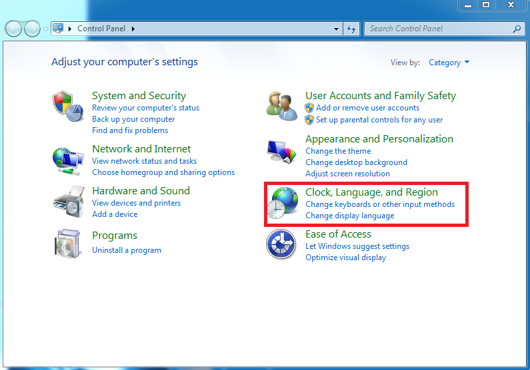Minimize the Control Panel window
Viewport: 530px width, 370px height.
pyautogui.click(x=468, y=5)
